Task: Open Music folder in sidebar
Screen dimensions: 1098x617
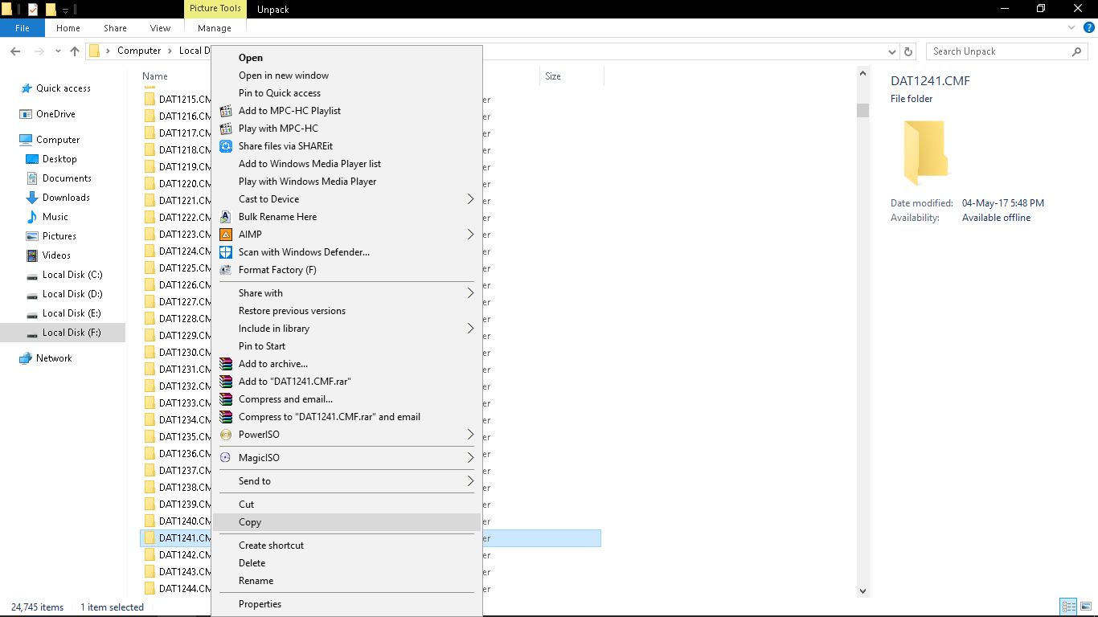Action: [55, 217]
